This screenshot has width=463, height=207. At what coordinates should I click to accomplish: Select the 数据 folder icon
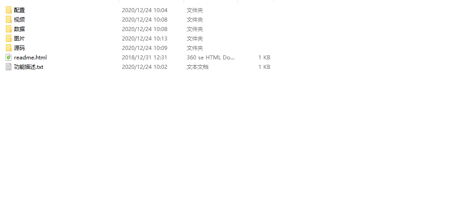click(x=9, y=29)
